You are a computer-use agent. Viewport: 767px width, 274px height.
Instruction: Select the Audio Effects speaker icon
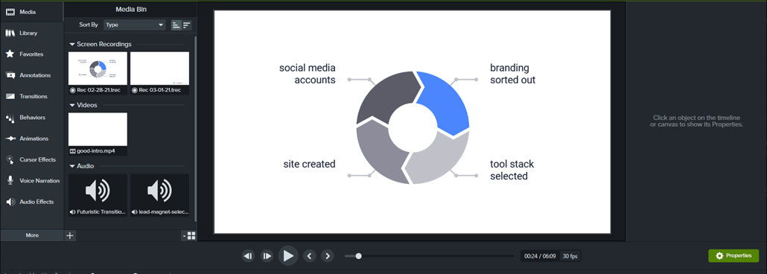click(10, 202)
